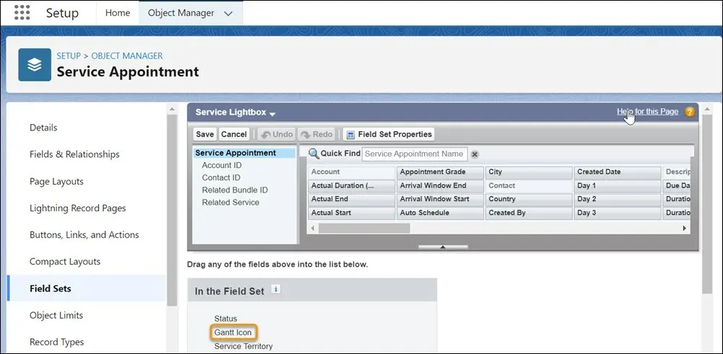Screen dimensions: 723x354
Task: Open the App Launcher dots grid
Action: [22, 12]
